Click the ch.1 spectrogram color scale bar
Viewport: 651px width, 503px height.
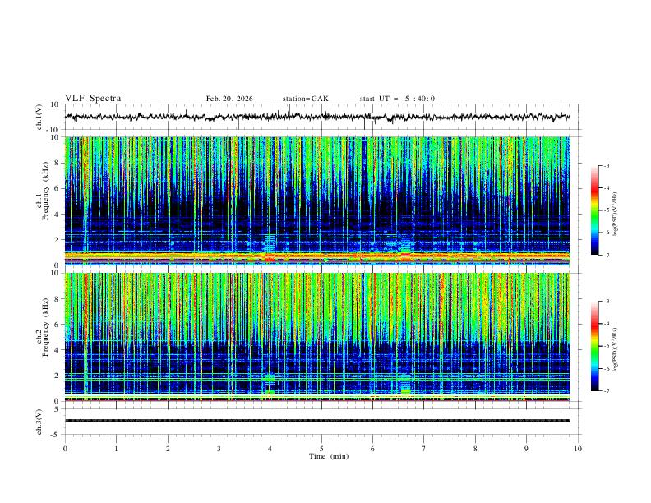click(x=595, y=210)
